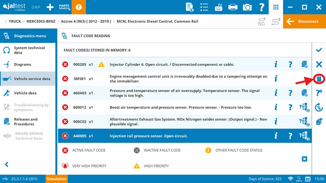Show info for fault 900205
The height and width of the screenshot is (183, 326).
click(276, 64)
